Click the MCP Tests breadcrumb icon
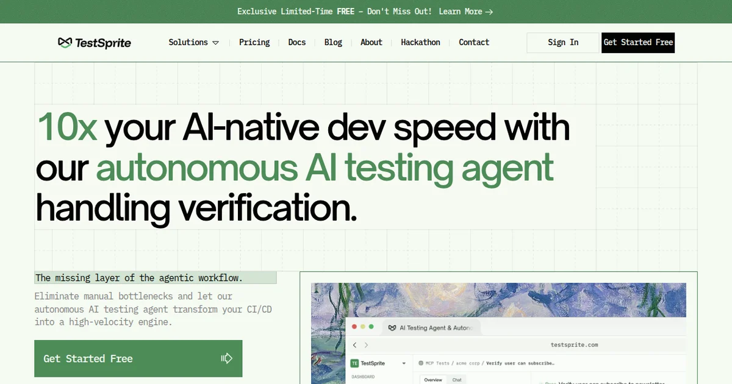This screenshot has width=732, height=384. pos(421,363)
